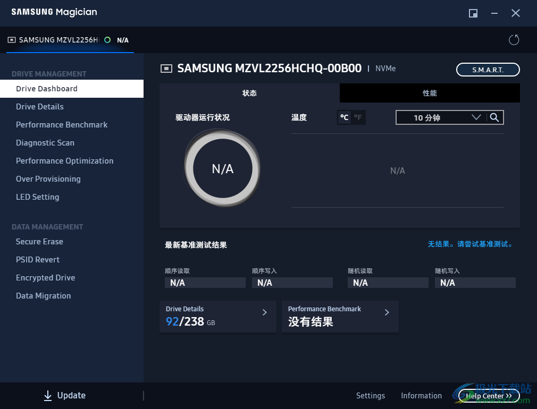The height and width of the screenshot is (409, 537).
Task: Click the Update button
Action: point(65,396)
